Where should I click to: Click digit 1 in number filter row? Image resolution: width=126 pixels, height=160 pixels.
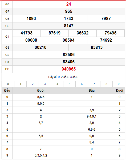pyautogui.click(x=20, y=84)
